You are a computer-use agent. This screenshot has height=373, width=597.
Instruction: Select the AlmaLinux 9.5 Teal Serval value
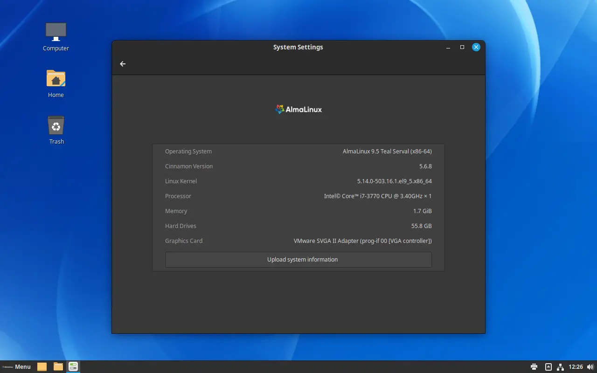click(x=387, y=152)
